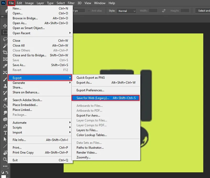The width and height of the screenshot is (210, 178).
Task: Select the Horizontal Type tool
Action: pos(5,133)
